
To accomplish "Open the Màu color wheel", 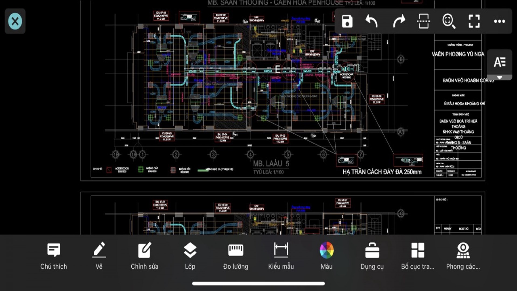I will click(x=327, y=256).
